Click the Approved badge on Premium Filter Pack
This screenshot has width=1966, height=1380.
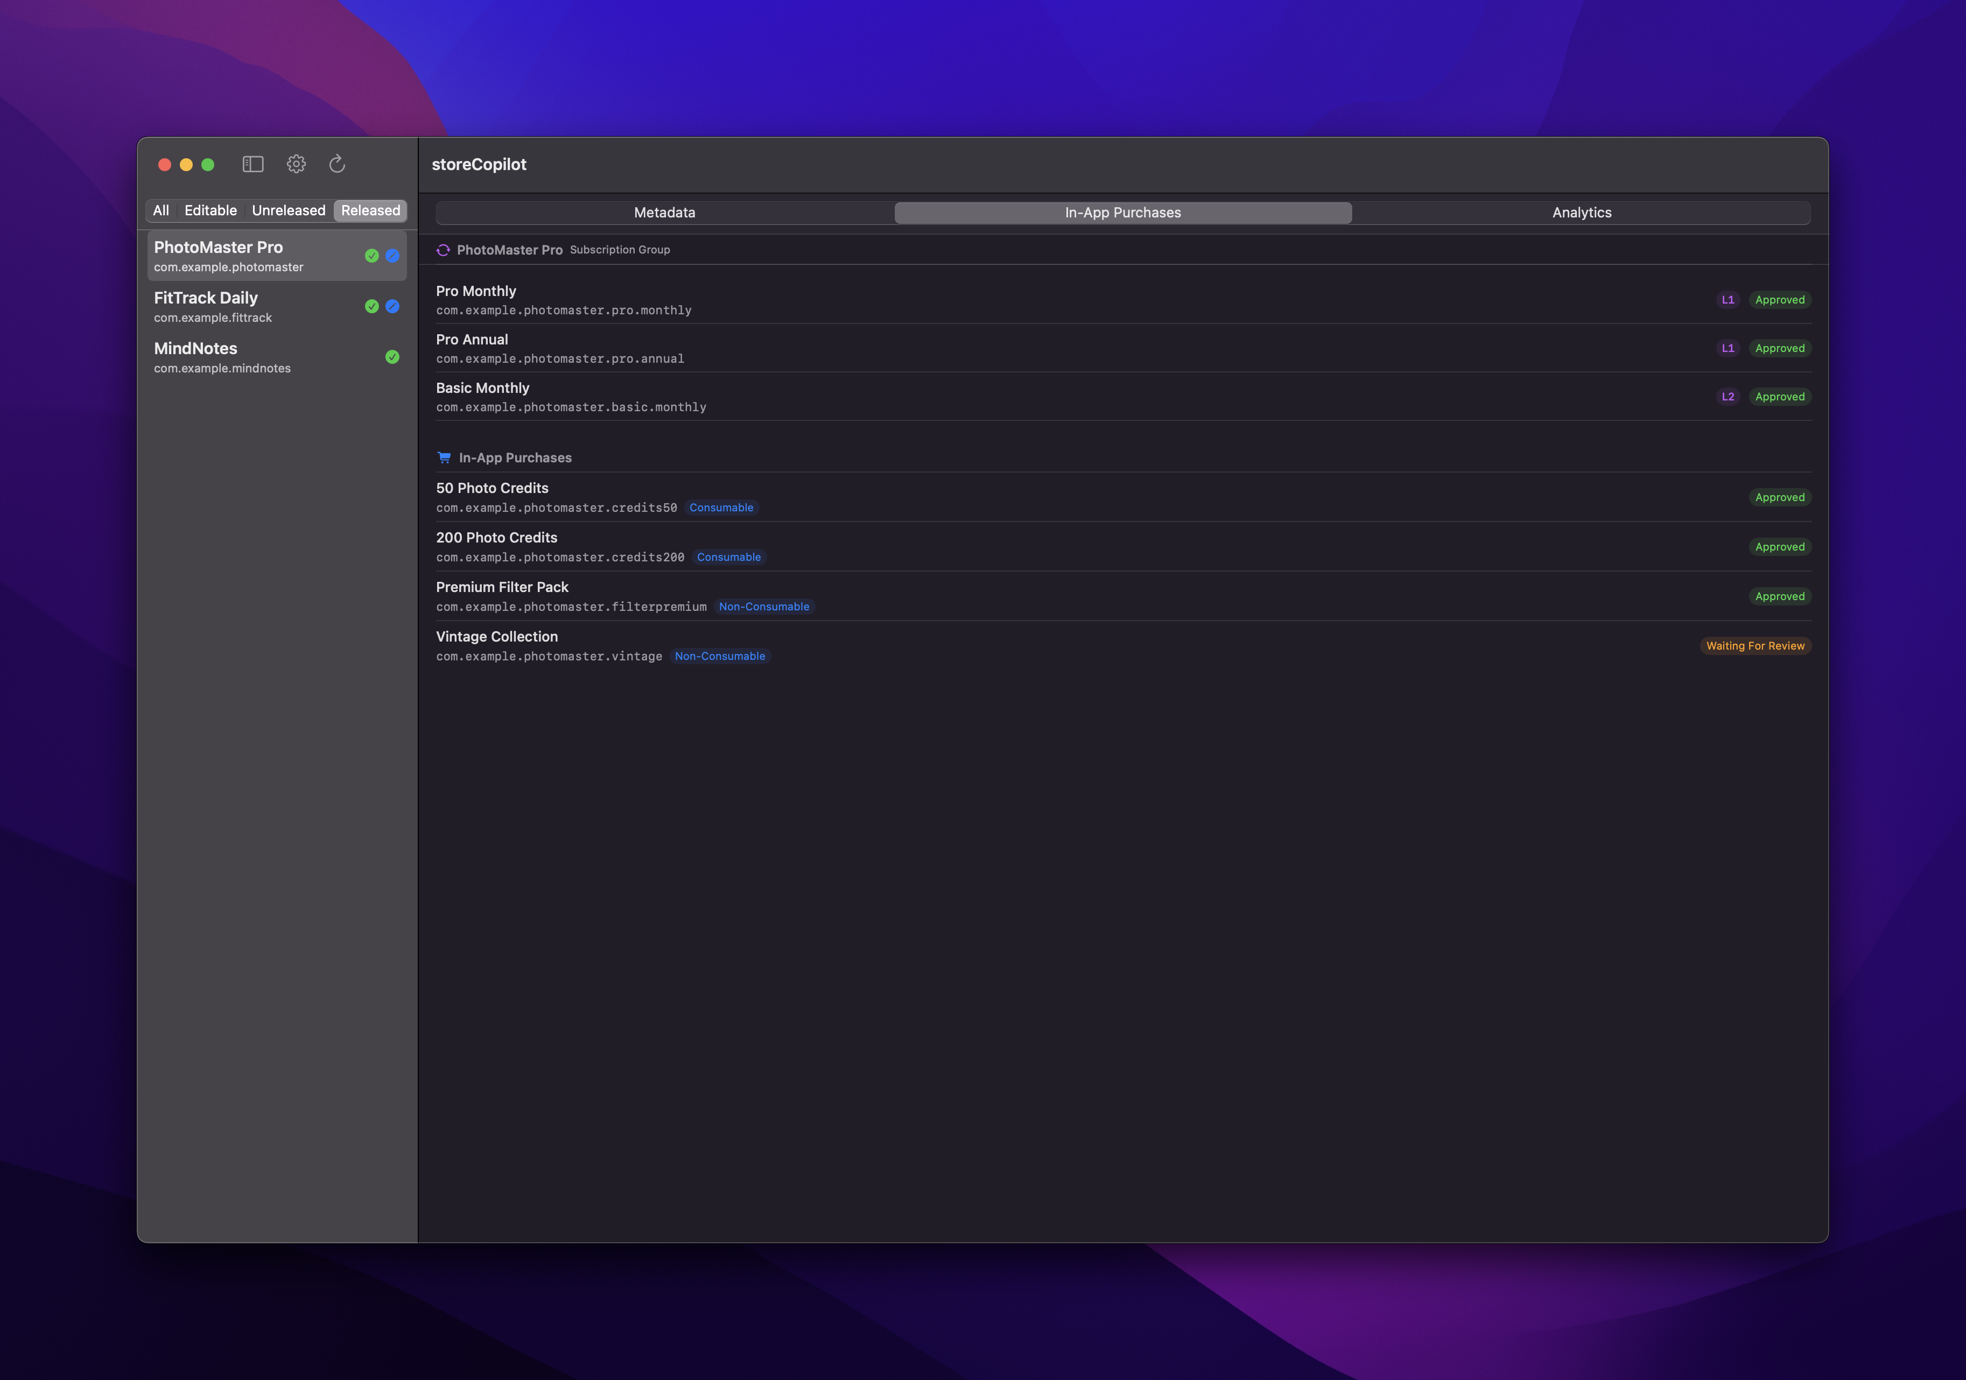click(x=1780, y=596)
